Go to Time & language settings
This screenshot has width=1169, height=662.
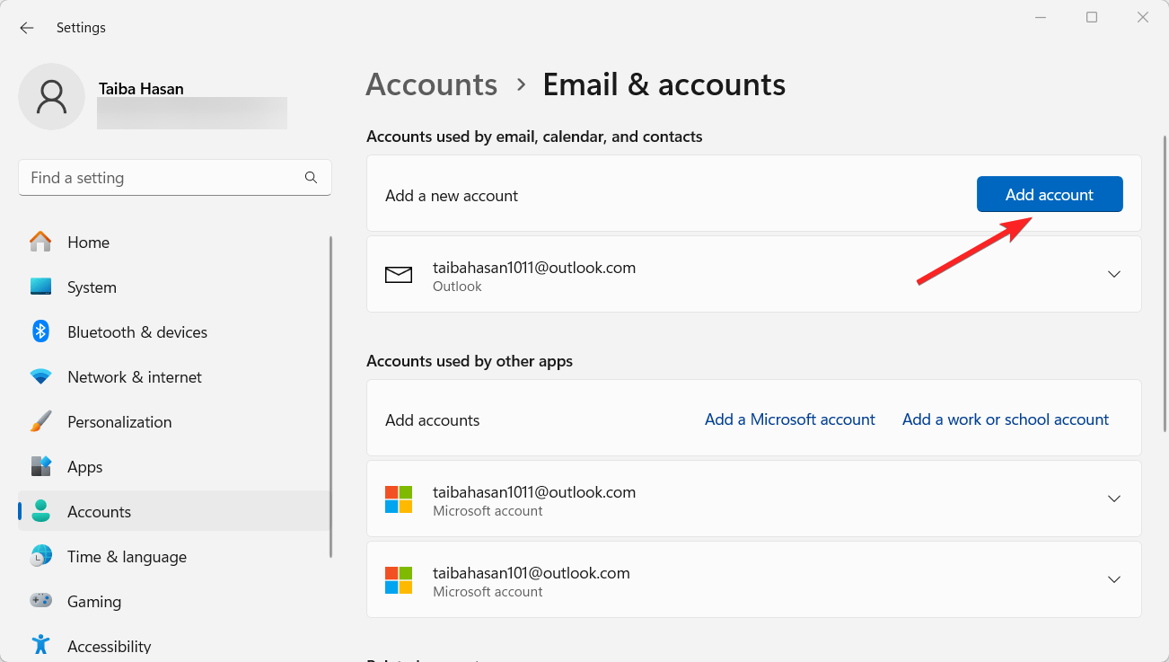[x=127, y=557]
